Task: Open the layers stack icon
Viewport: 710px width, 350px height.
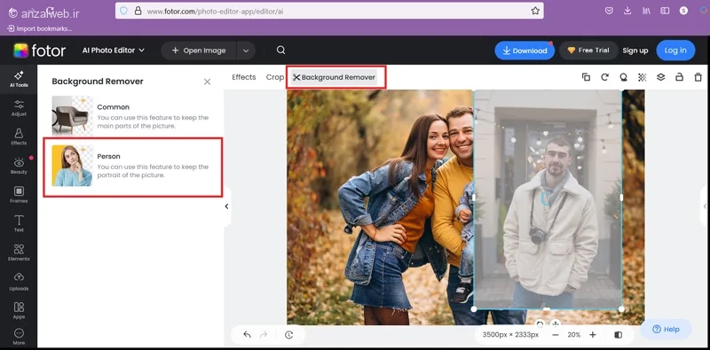Action: pos(660,77)
